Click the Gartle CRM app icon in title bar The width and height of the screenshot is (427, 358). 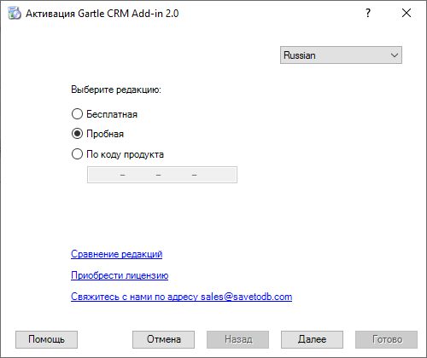pyautogui.click(x=15, y=14)
